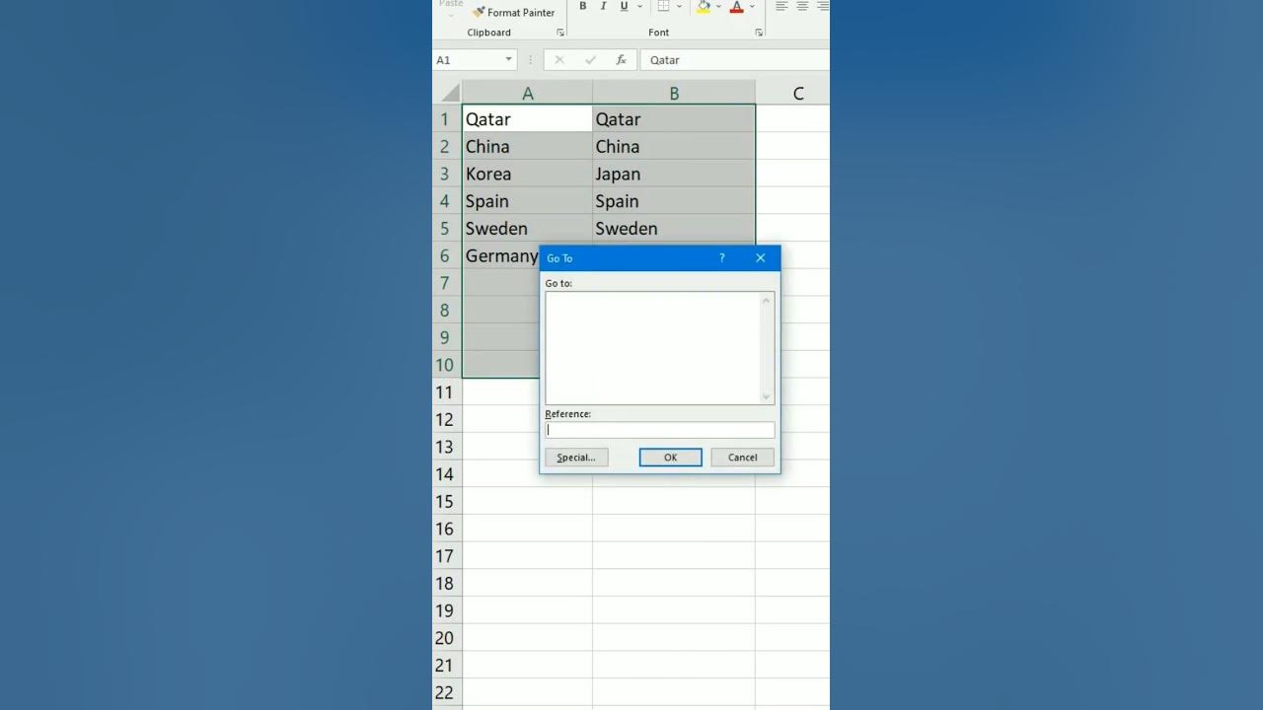Open the Font Color dropdown arrow
This screenshot has height=710, width=1263.
pos(752,6)
